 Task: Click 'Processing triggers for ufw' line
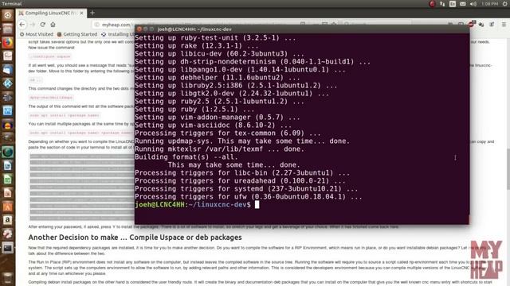[249, 196]
